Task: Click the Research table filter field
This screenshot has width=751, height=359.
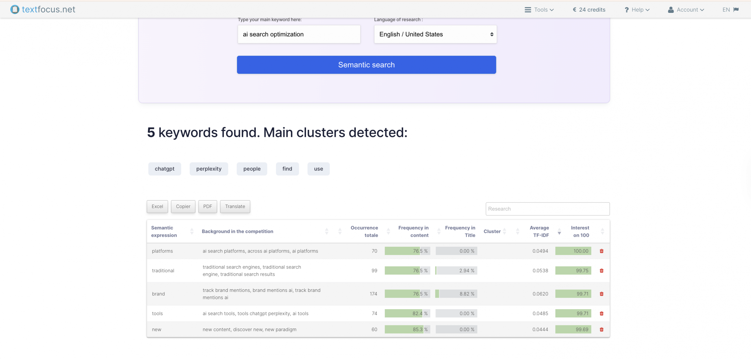Action: [547, 209]
